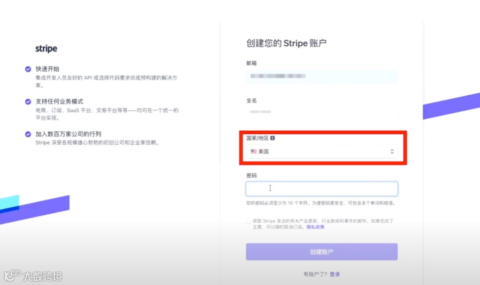The width and height of the screenshot is (480, 285).
Task: Focus the 邮箱 email input field
Action: [x=322, y=76]
